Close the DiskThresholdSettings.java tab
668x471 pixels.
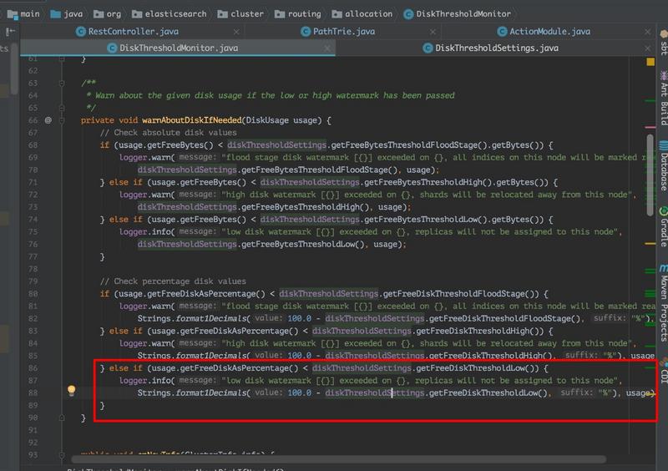pos(648,48)
